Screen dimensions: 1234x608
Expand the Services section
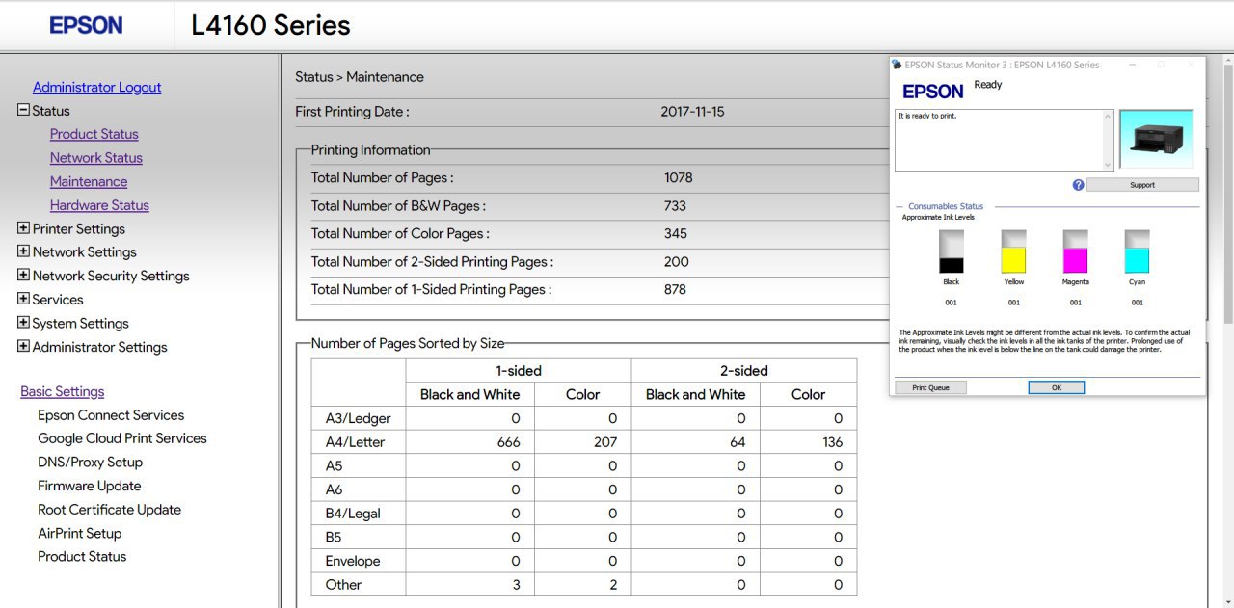[23, 299]
